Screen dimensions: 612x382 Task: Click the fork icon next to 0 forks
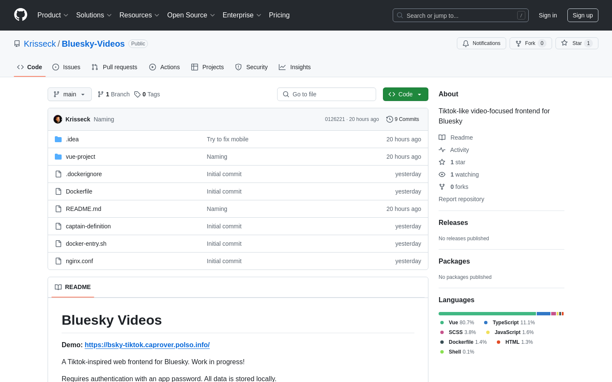[442, 187]
